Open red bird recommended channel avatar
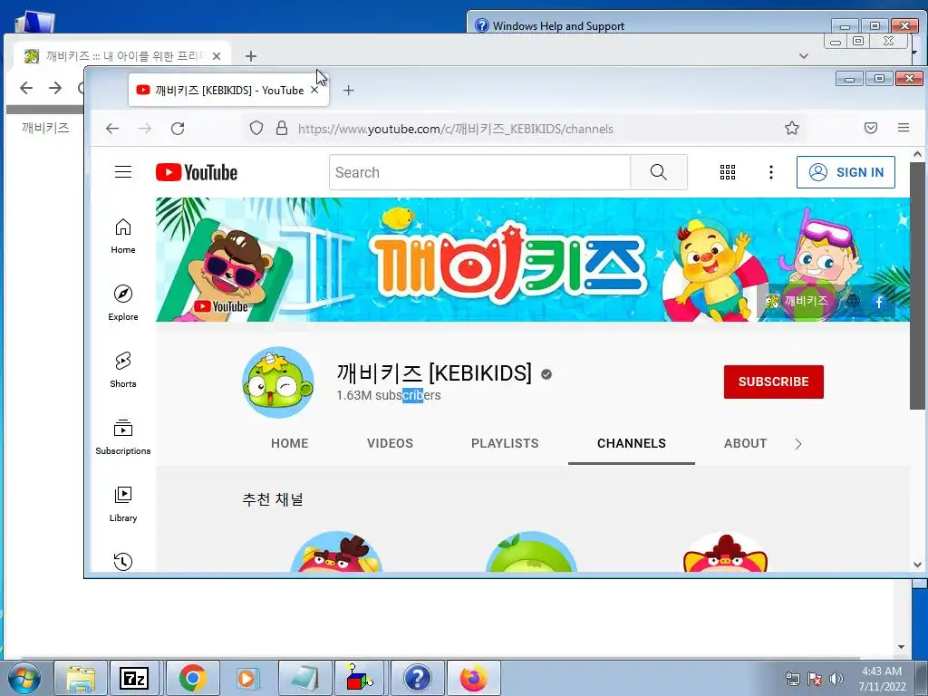Screen dimensions: 928x696 [337, 552]
